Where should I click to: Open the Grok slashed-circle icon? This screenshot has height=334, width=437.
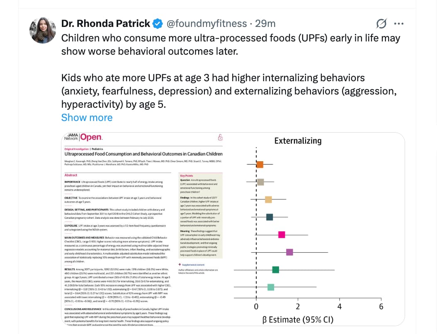[x=381, y=24]
